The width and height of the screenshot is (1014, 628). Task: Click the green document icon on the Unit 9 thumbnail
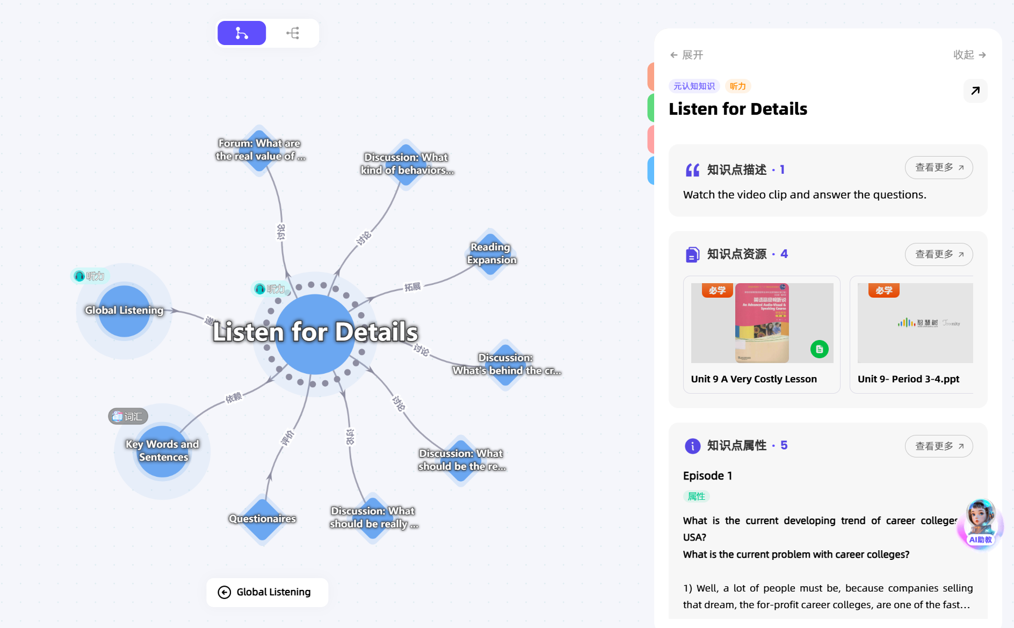click(x=819, y=349)
